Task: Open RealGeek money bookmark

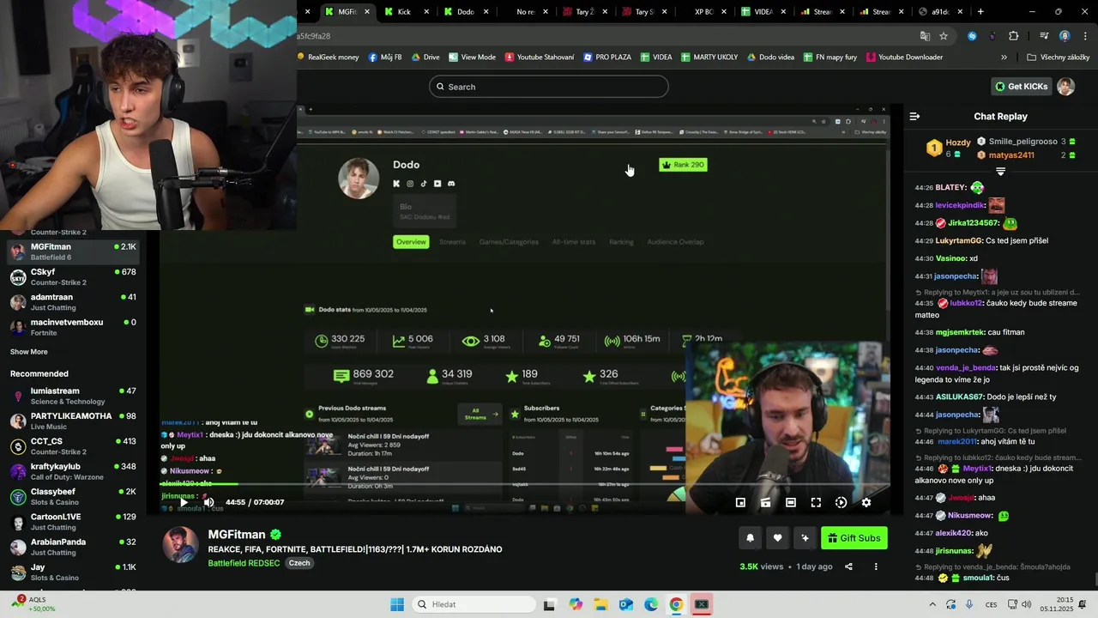Action: [328, 58]
